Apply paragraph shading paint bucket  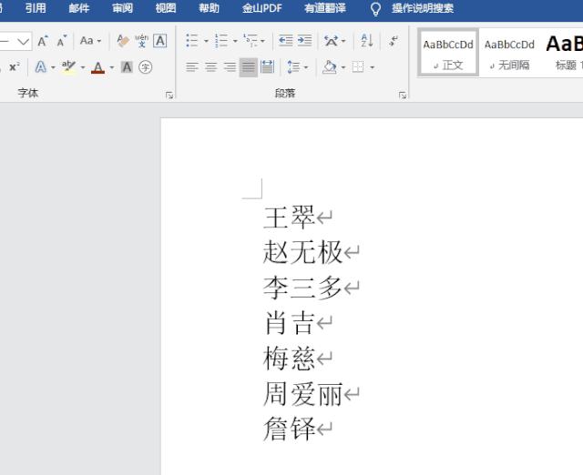[x=330, y=67]
